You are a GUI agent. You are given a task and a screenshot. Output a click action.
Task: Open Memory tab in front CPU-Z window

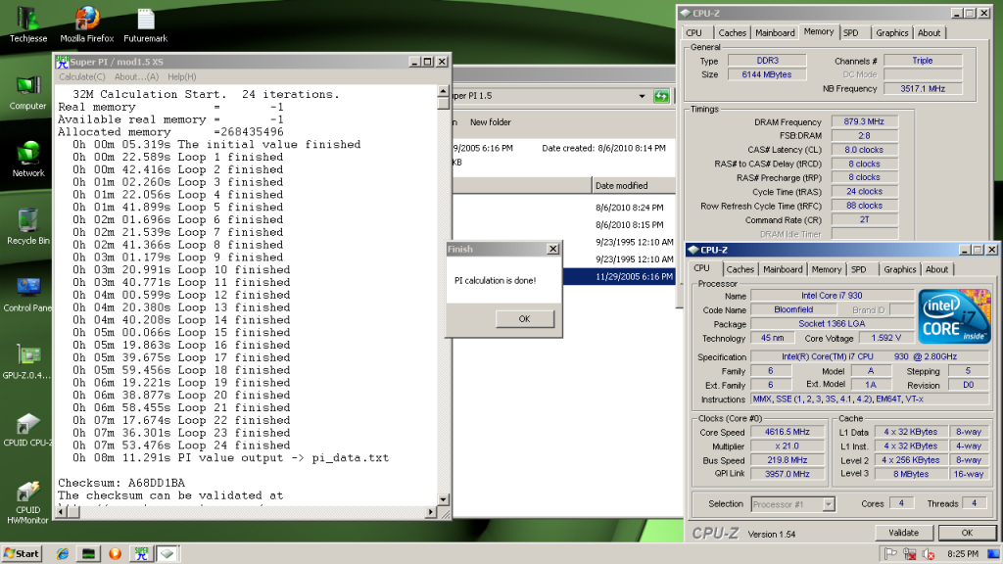(827, 269)
